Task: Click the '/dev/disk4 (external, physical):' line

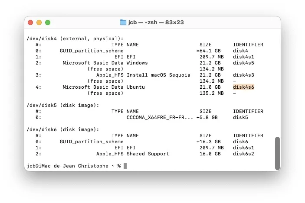Action: click(x=75, y=39)
